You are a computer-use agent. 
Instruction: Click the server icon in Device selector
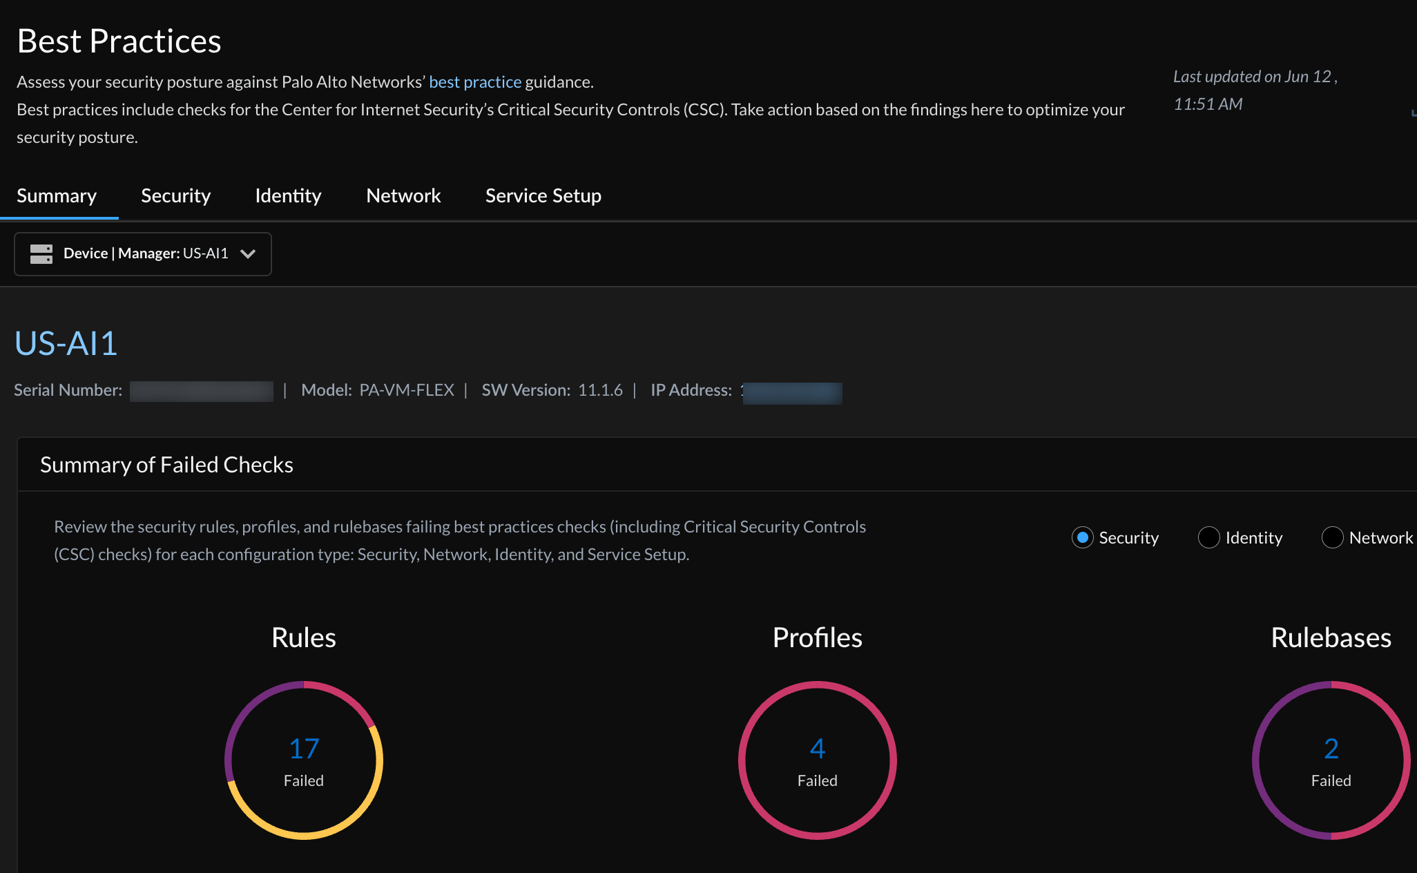point(41,253)
